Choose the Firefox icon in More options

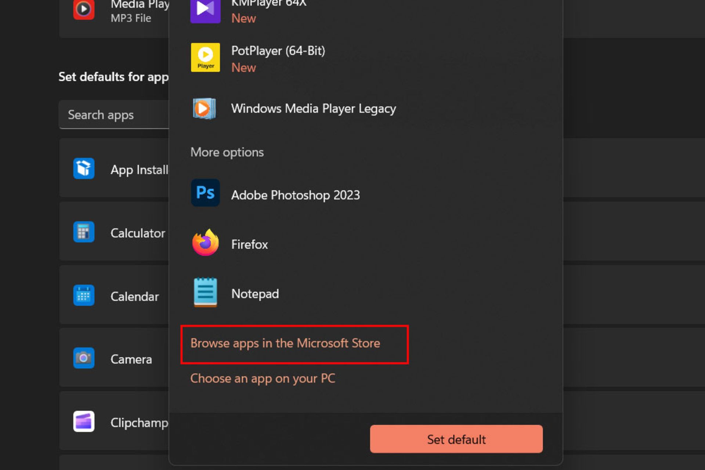[205, 243]
